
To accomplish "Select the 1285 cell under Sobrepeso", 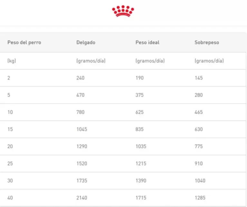I will pos(200,198).
